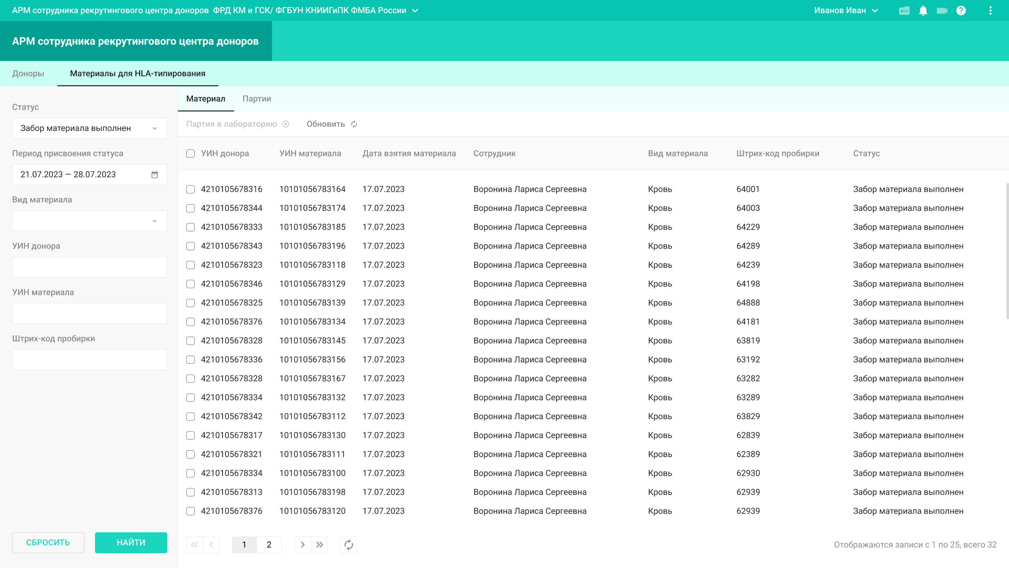
Task: Click the card icon next to bell
Action: 904,10
